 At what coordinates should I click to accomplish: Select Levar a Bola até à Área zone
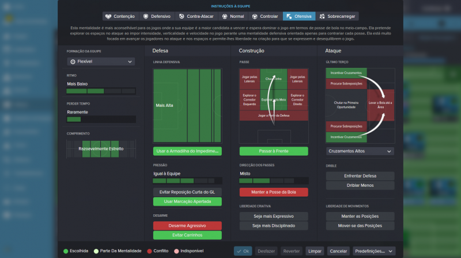380,105
